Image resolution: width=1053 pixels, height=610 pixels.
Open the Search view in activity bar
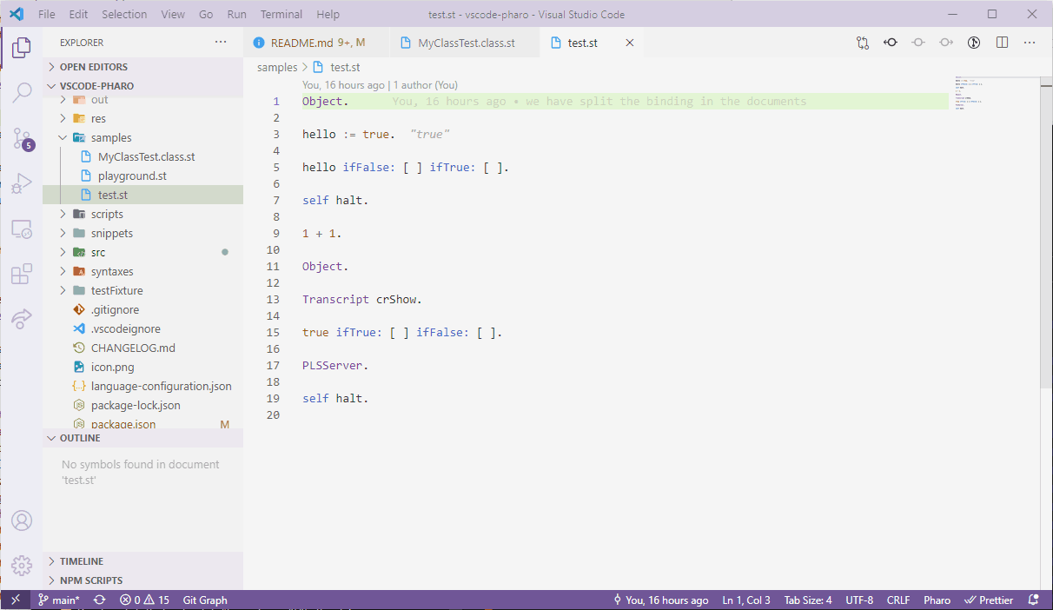22,92
